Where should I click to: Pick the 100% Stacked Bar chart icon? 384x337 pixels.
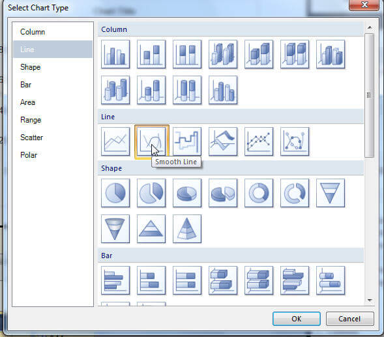tap(187, 280)
